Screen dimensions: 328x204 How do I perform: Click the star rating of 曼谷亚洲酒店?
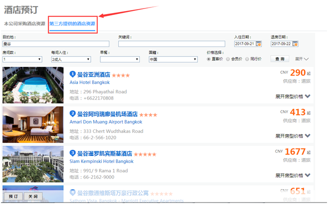point(121,75)
